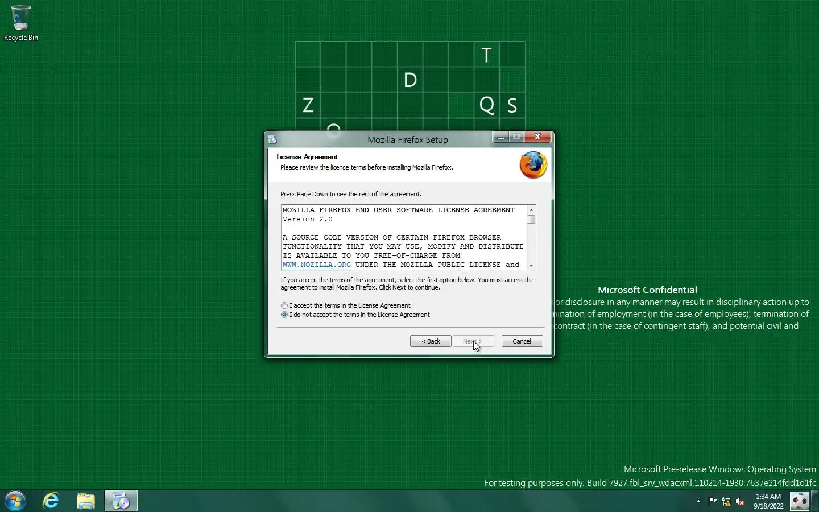Click the license text scrollbar thumb

point(531,220)
